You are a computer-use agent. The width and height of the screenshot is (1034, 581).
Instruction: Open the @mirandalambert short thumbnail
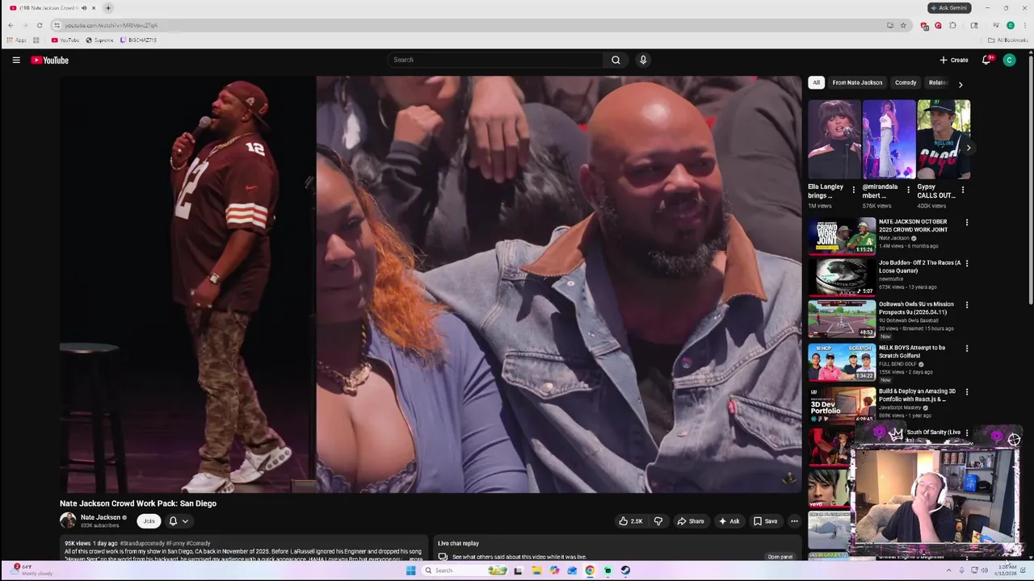coord(889,140)
